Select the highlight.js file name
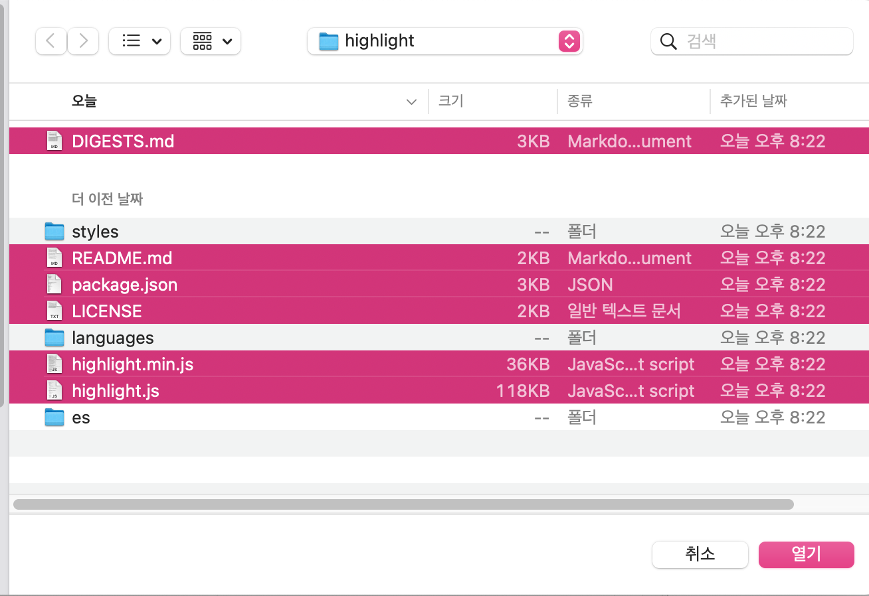Viewport: 869px width, 596px height. [x=116, y=391]
